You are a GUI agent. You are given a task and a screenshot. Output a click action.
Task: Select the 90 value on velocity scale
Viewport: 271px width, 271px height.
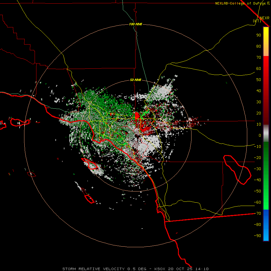point(259,35)
